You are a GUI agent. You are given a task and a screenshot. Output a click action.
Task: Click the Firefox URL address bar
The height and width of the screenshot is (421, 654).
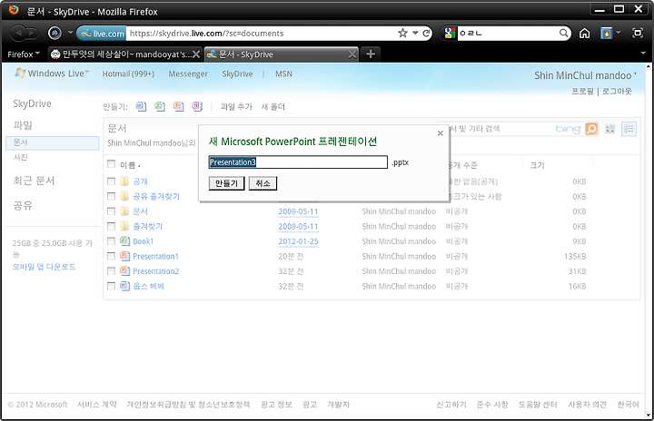[x=262, y=34]
